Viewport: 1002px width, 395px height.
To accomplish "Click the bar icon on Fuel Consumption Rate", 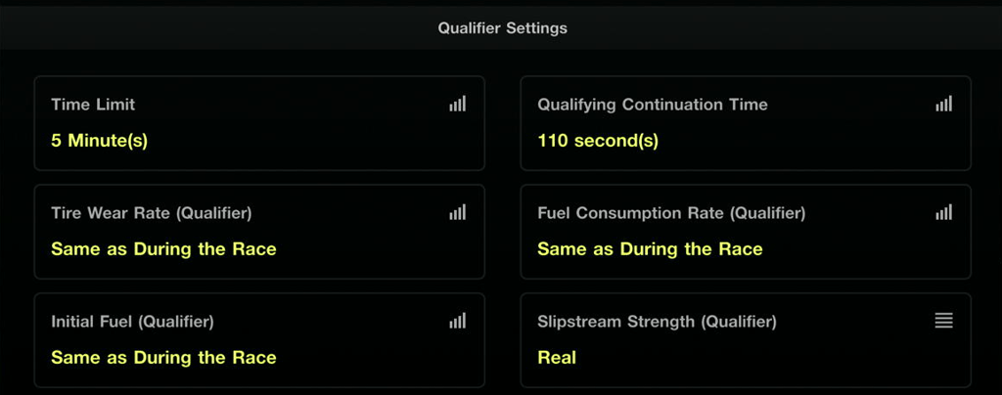I will tap(943, 212).
